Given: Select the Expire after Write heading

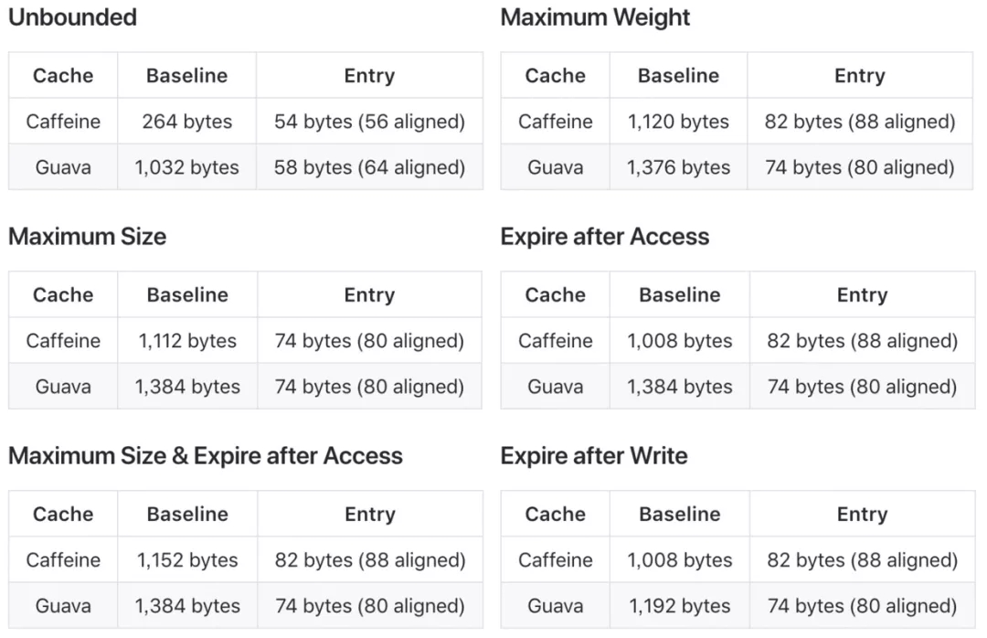Looking at the screenshot, I should tap(594, 456).
